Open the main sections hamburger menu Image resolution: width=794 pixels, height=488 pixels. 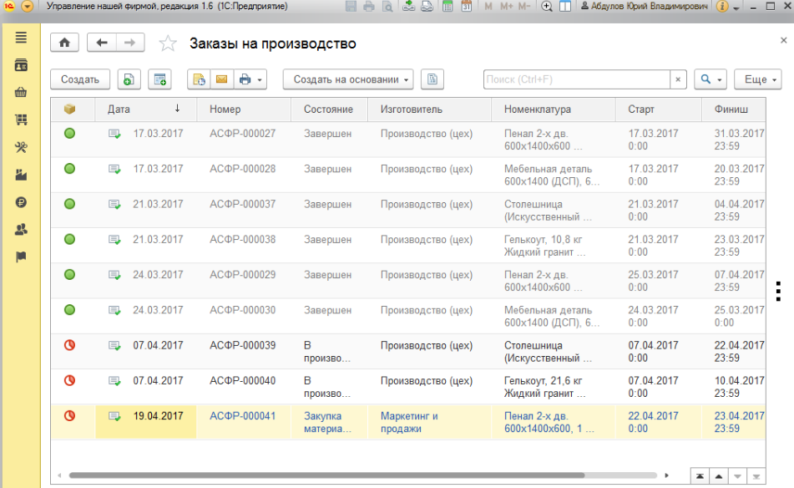coord(21,38)
